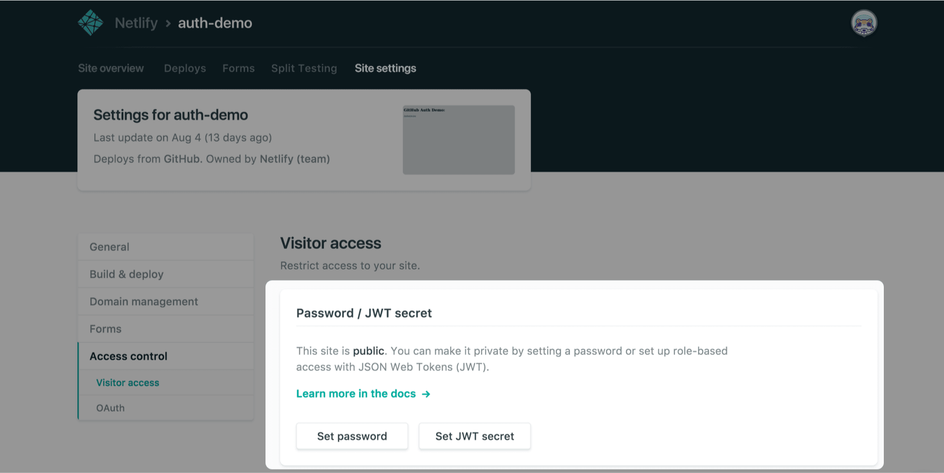
Task: Click the arrow next to Learn more
Action: coord(426,394)
